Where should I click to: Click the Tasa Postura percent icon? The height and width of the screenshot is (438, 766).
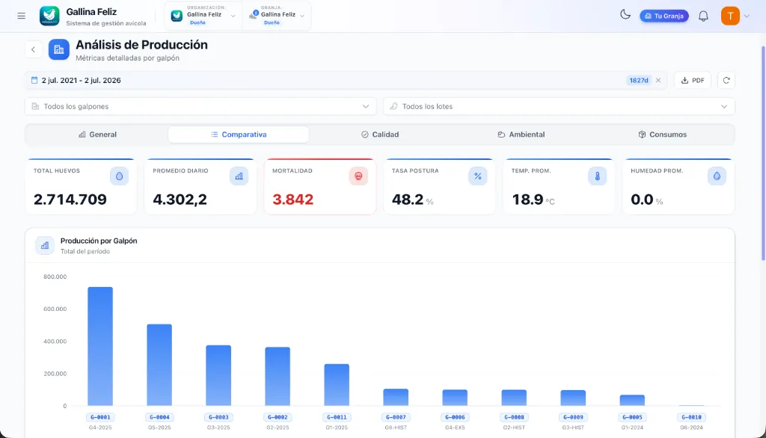click(478, 176)
